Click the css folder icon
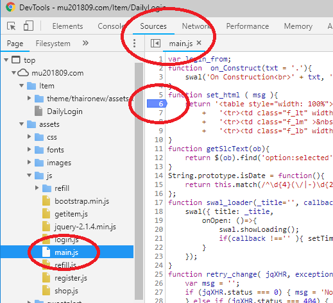 tap(39, 137)
